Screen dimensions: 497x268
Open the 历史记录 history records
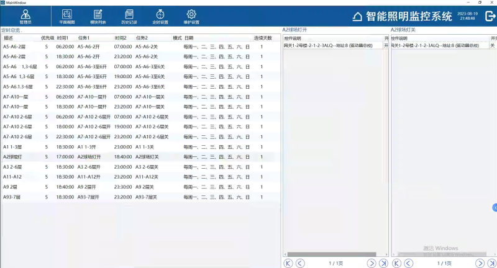(x=129, y=16)
